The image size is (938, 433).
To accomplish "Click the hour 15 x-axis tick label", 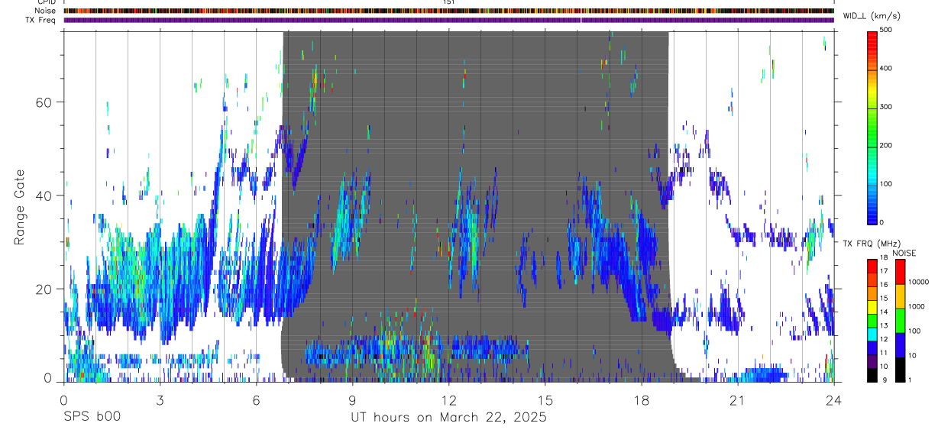I will click(x=545, y=399).
